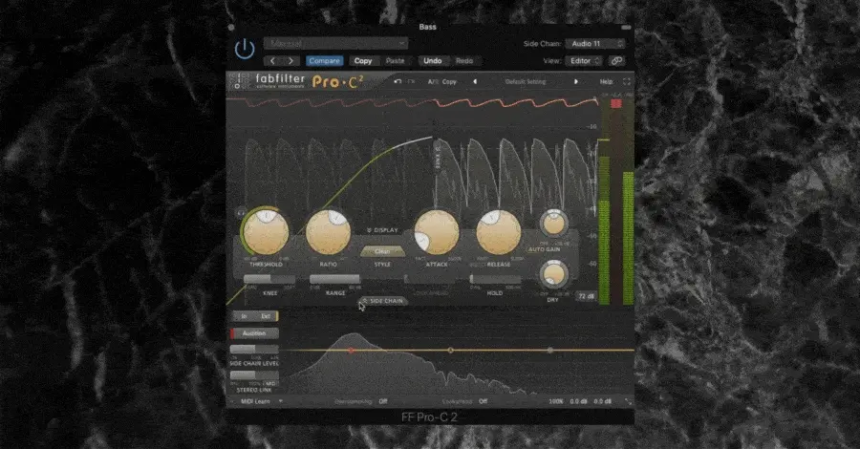
Task: Click the Release knob
Action: point(499,232)
